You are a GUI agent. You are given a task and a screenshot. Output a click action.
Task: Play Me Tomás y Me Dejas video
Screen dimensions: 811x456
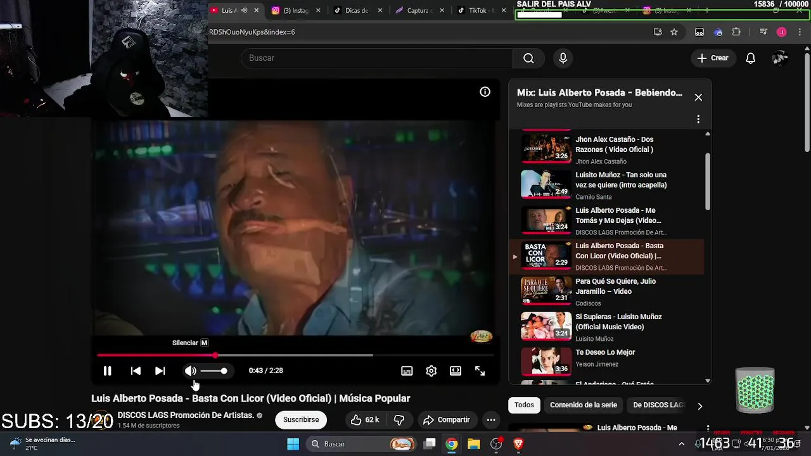pyautogui.click(x=607, y=220)
